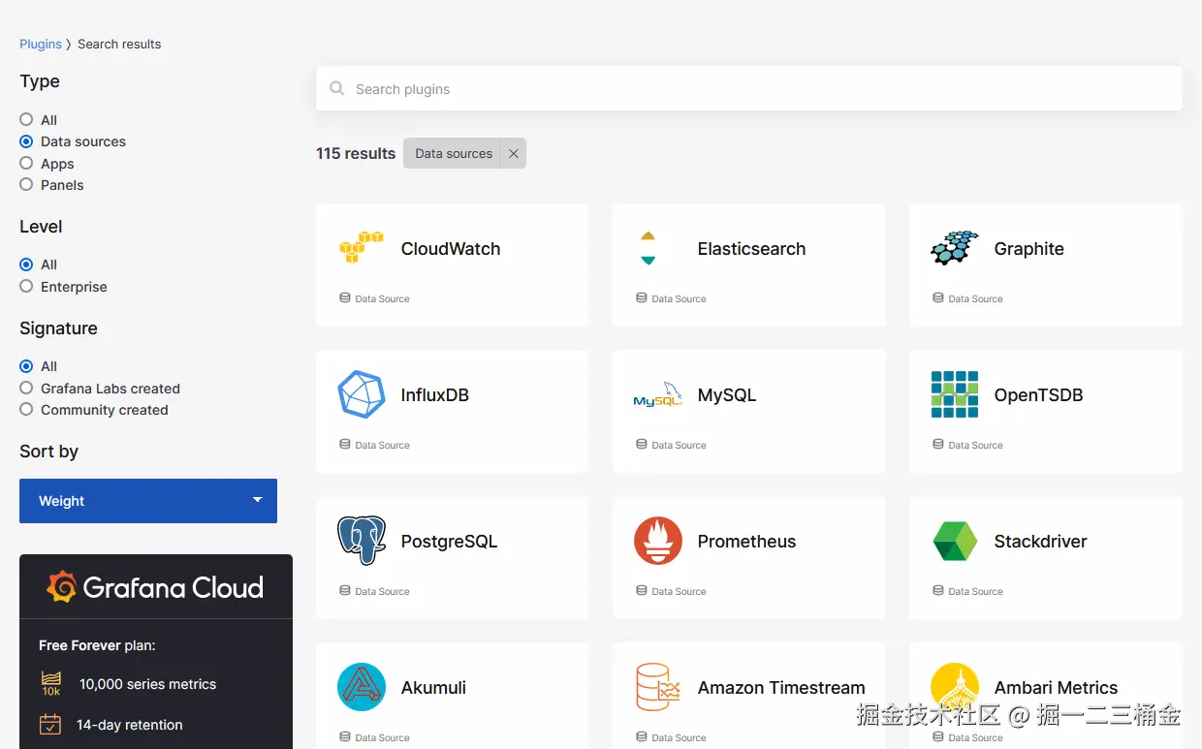The width and height of the screenshot is (1202, 749).
Task: Click the Akumuli plugin title
Action: coord(433,688)
